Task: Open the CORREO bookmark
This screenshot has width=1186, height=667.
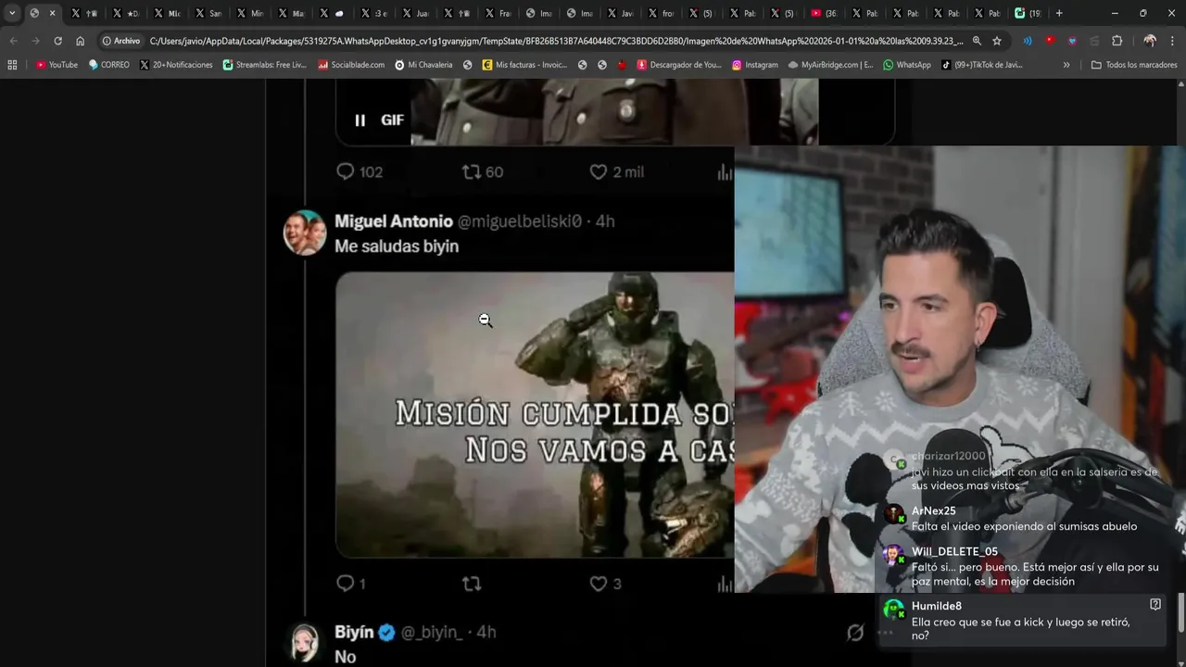Action: (x=108, y=65)
